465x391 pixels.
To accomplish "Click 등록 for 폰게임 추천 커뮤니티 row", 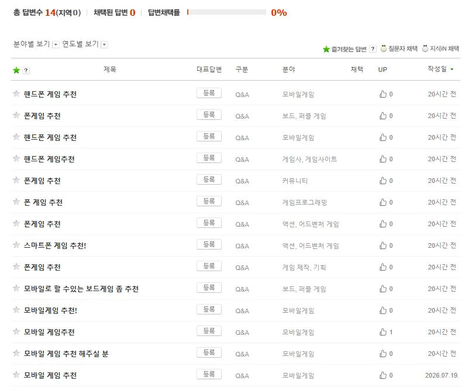I will click(x=209, y=179).
